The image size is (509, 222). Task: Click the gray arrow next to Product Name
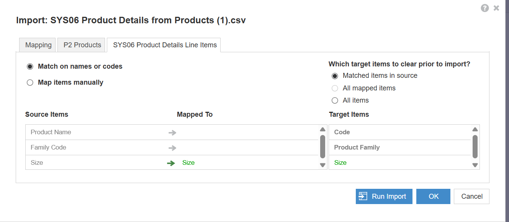point(172,132)
